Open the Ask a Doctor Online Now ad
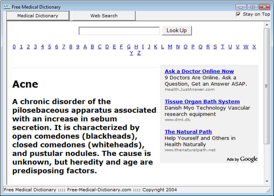 [x=199, y=71]
